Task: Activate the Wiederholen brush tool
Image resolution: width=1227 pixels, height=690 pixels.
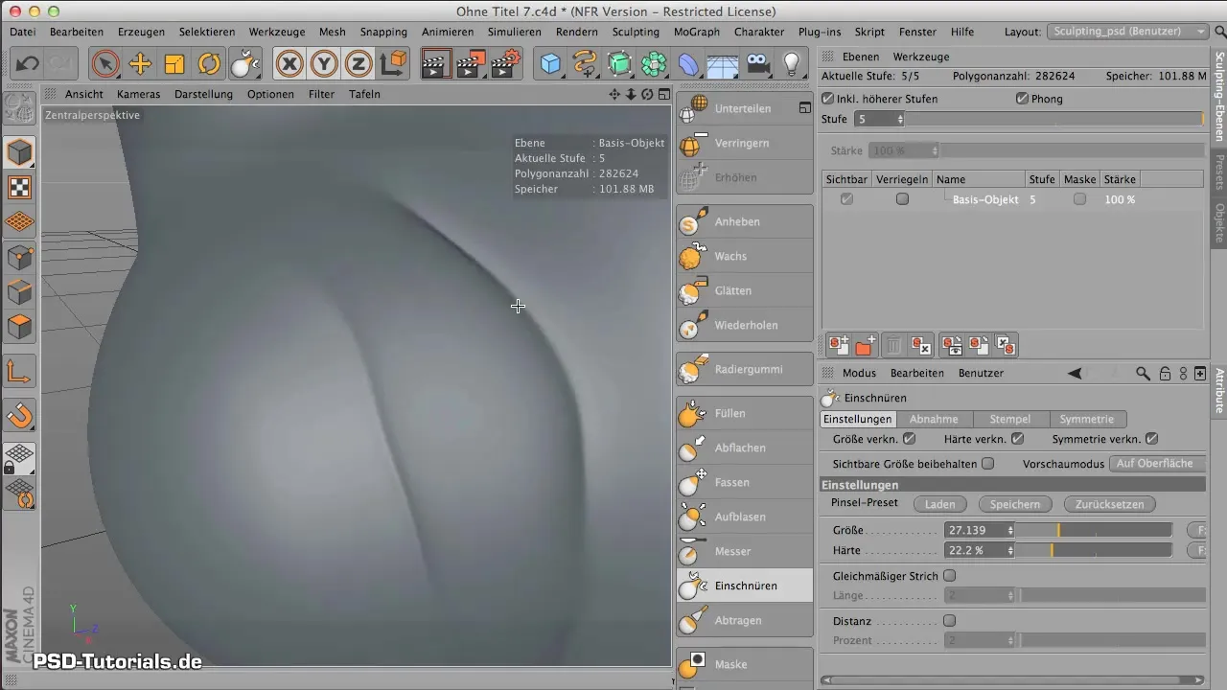Action: 744,325
